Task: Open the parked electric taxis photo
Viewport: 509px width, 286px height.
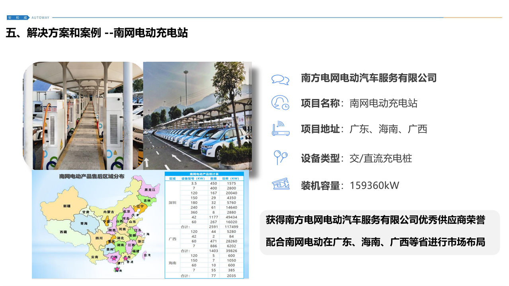Action: click(197, 116)
